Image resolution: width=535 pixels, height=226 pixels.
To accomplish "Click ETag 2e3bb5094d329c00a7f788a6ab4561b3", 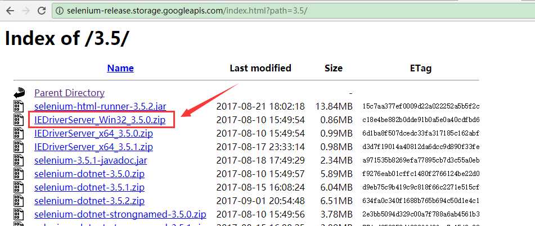I will click(x=421, y=214).
